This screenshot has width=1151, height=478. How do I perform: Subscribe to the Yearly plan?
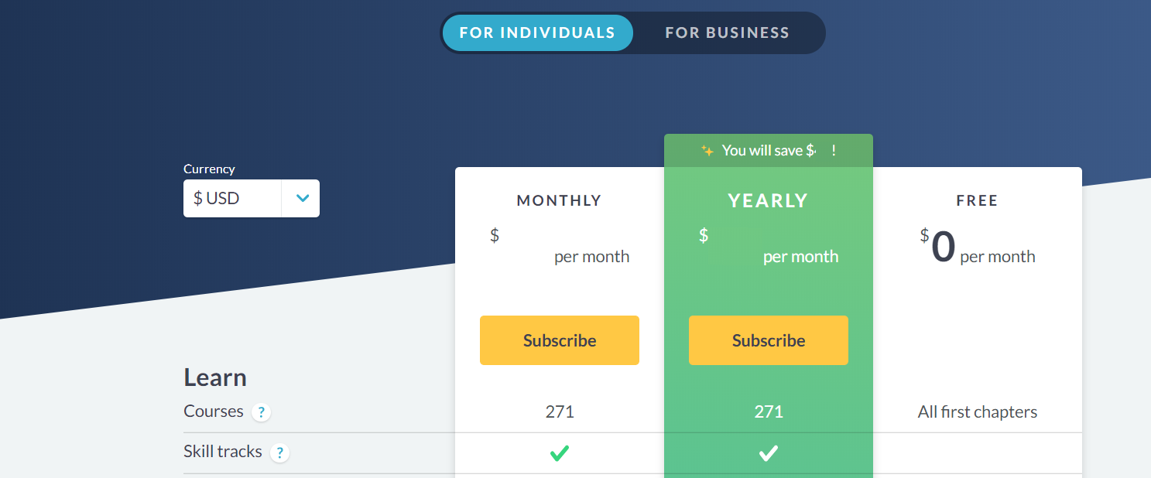[769, 340]
